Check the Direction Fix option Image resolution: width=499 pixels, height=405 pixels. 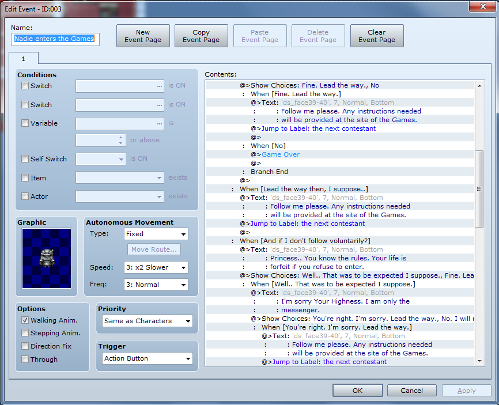pos(25,346)
